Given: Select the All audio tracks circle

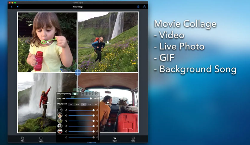Looking at the screenshot, I should (60, 110).
